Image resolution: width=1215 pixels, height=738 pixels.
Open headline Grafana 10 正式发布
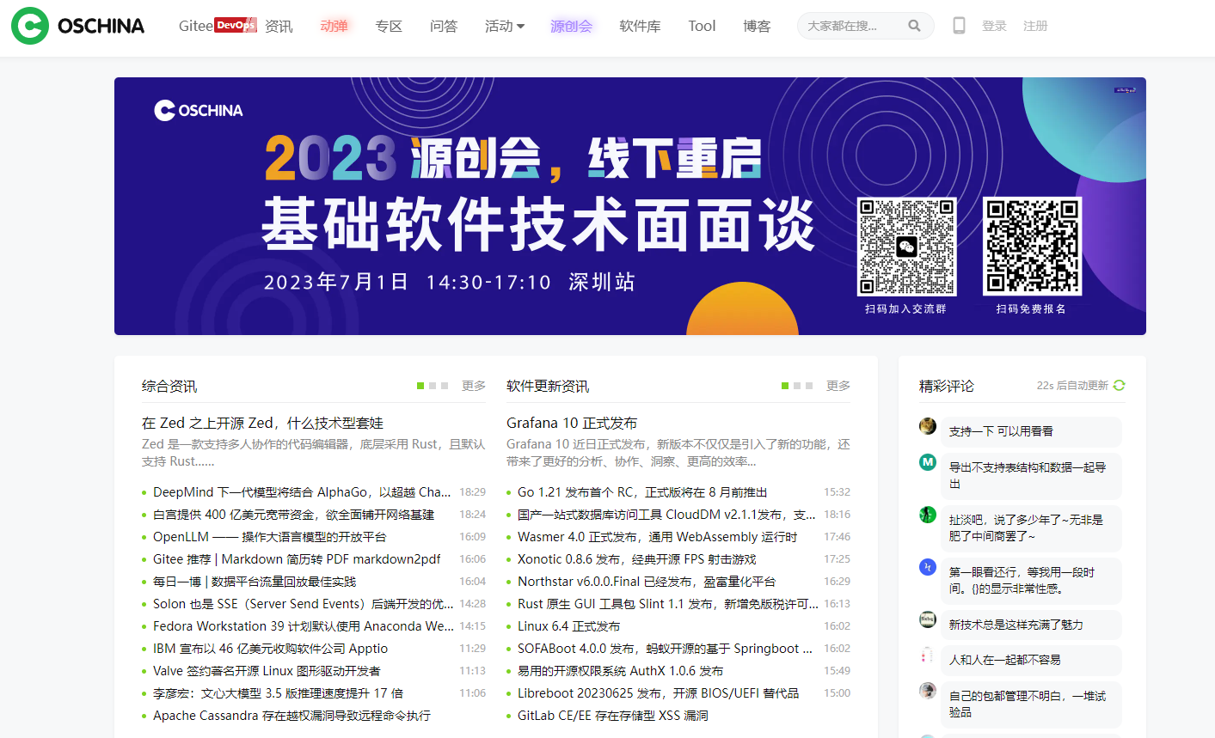572,423
